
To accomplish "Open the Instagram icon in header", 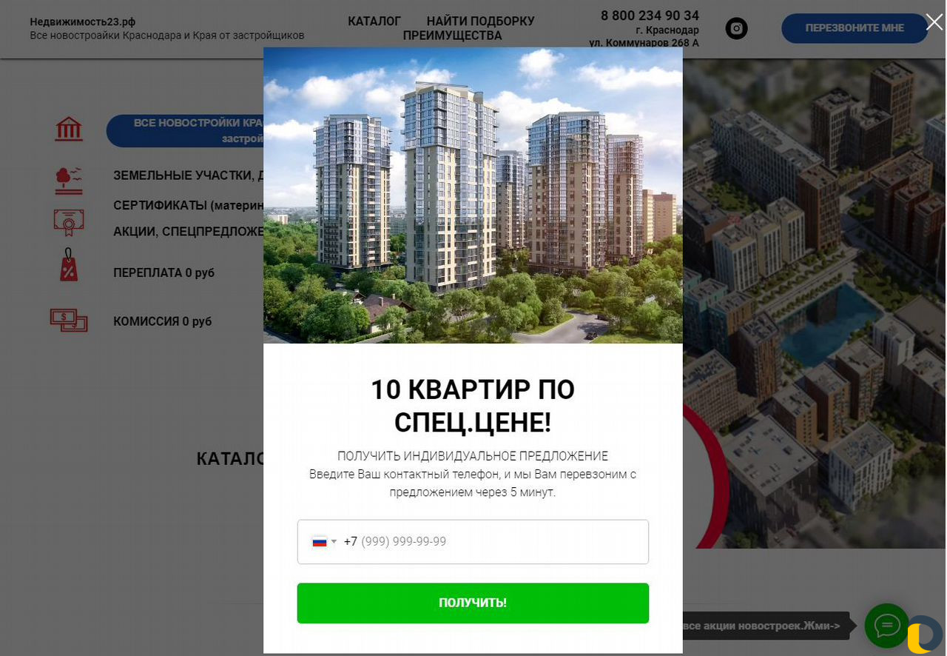I will tap(736, 29).
